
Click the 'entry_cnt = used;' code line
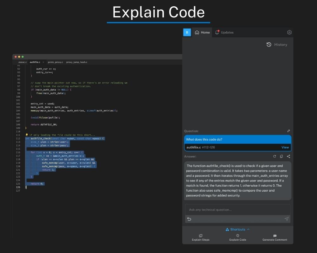(x=42, y=104)
